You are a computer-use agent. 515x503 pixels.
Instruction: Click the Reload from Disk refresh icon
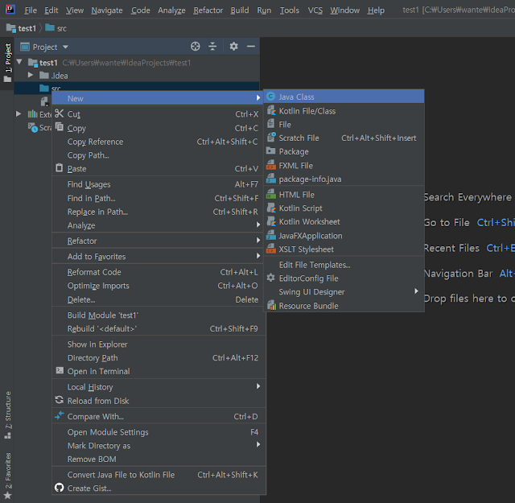[x=59, y=400]
